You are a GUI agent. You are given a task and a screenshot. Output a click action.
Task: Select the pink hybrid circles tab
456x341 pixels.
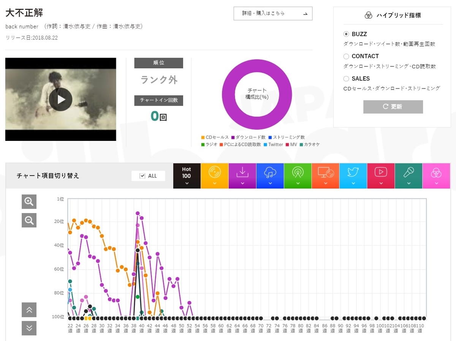pyautogui.click(x=436, y=176)
